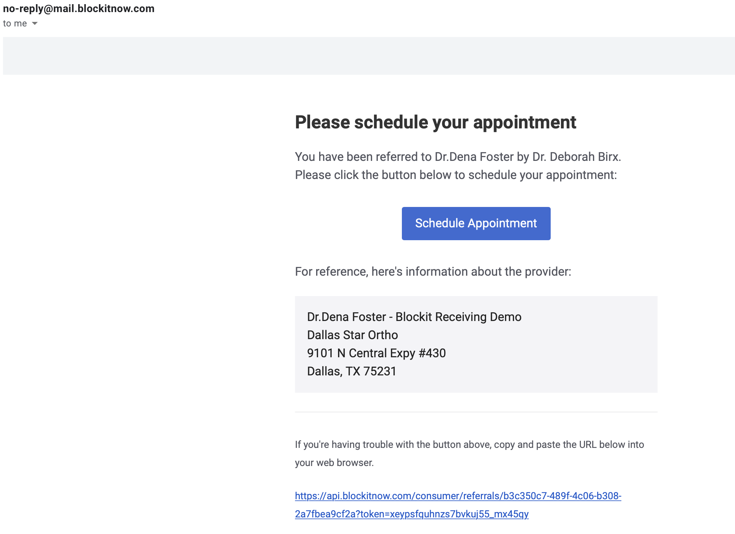The height and width of the screenshot is (534, 735).
Task: Click the empty gray header banner
Action: coord(369,56)
